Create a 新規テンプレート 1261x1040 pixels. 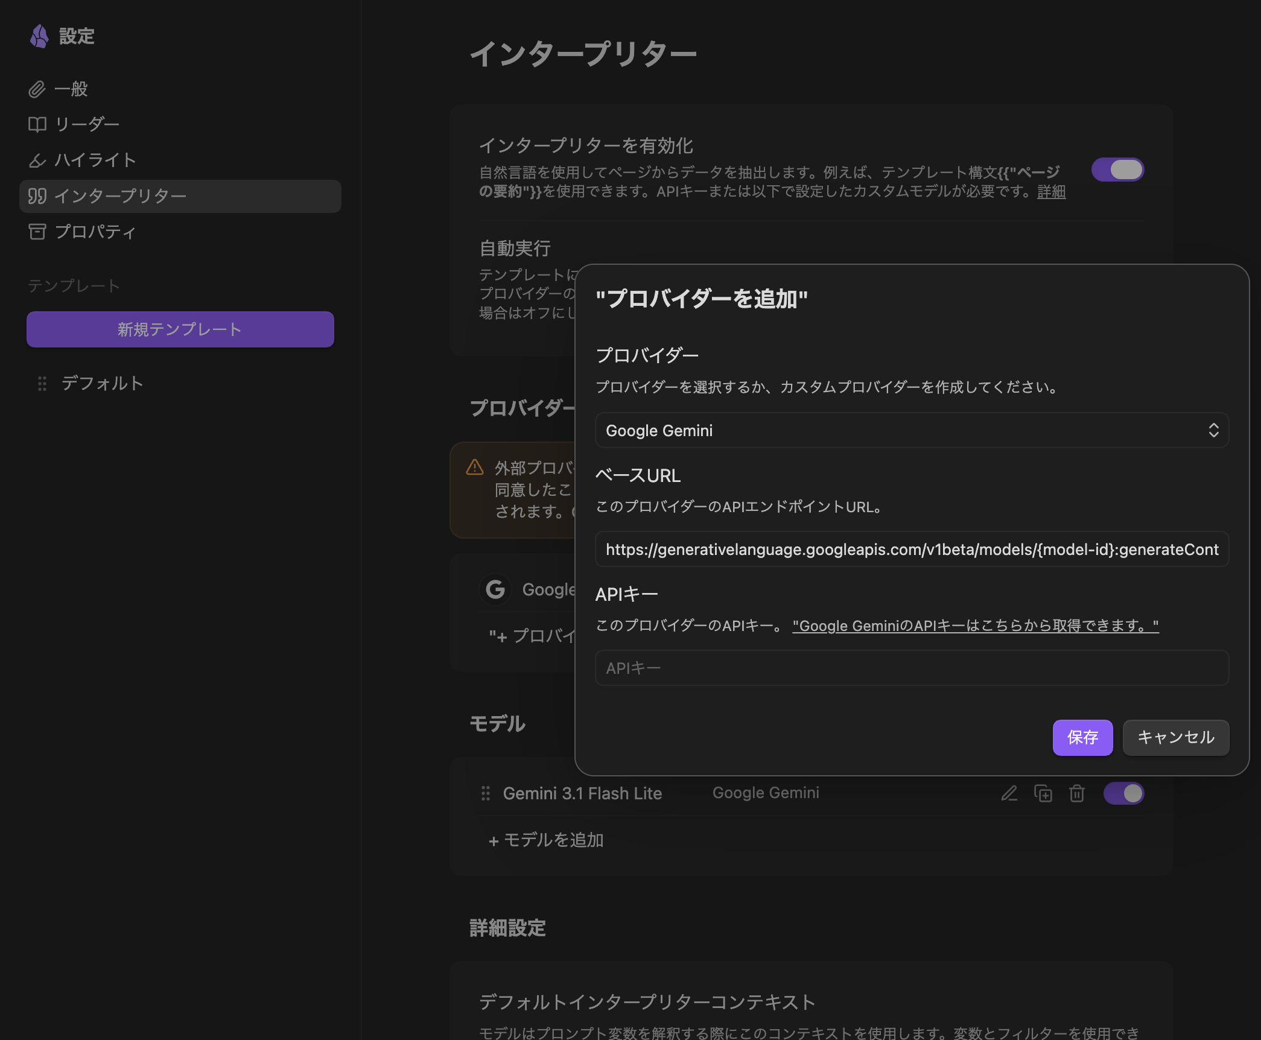tap(180, 329)
